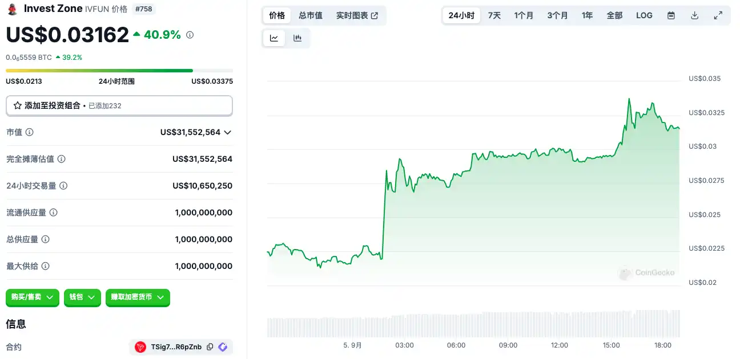Screen dimensions: 740x359
Task: Click the line chart view icon
Action: coord(274,38)
